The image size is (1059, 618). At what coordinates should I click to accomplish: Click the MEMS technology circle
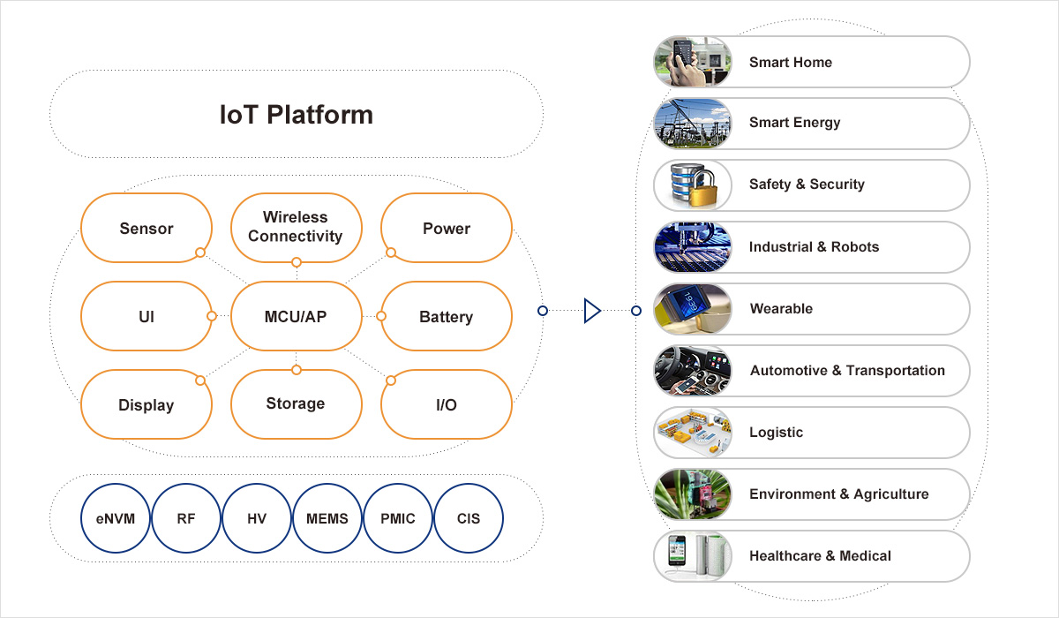click(x=327, y=518)
